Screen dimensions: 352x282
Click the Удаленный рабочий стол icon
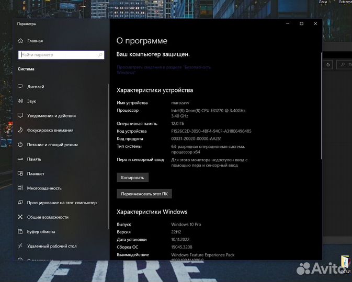pyautogui.click(x=20, y=246)
